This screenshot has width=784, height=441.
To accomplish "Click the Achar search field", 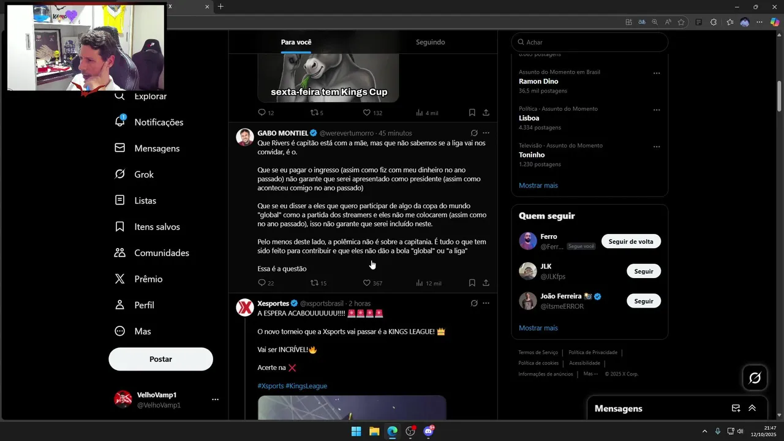I will pos(589,42).
